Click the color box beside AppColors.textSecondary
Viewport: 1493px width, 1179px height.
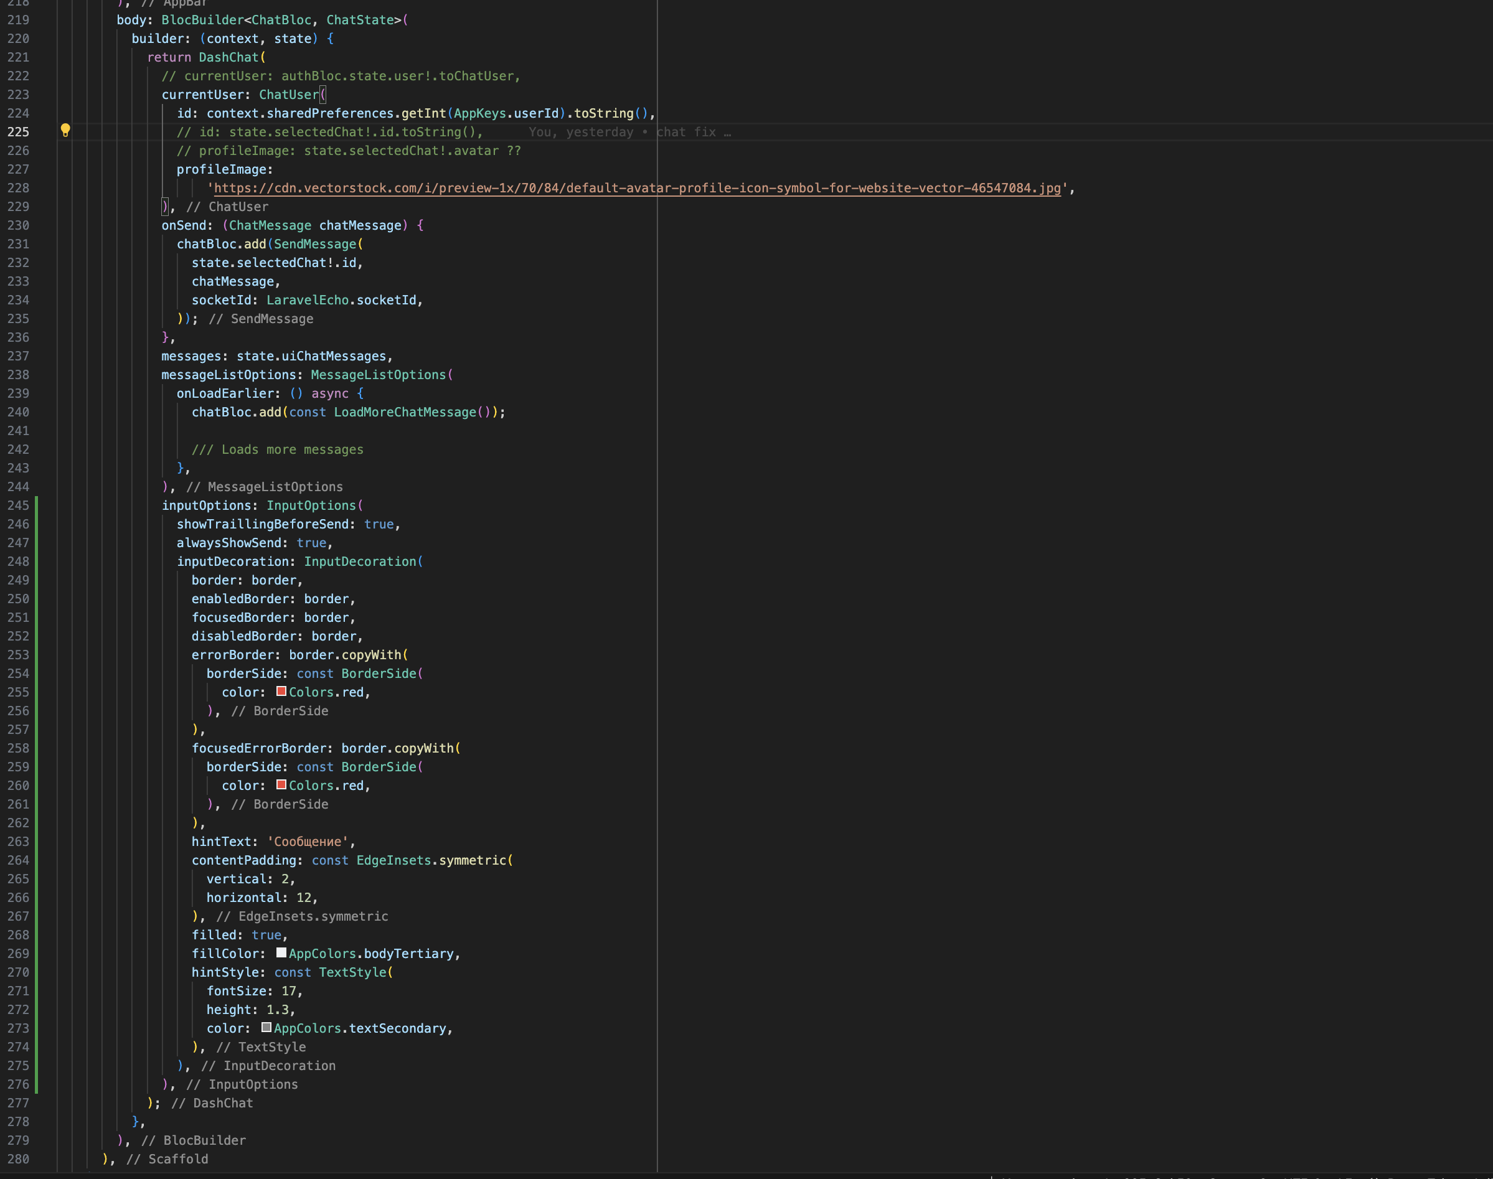[267, 1027]
